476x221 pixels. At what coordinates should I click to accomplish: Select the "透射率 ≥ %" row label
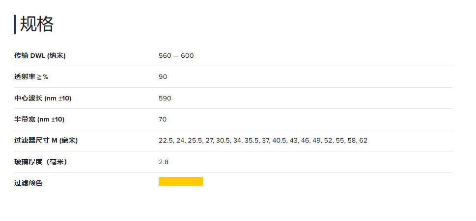click(31, 77)
